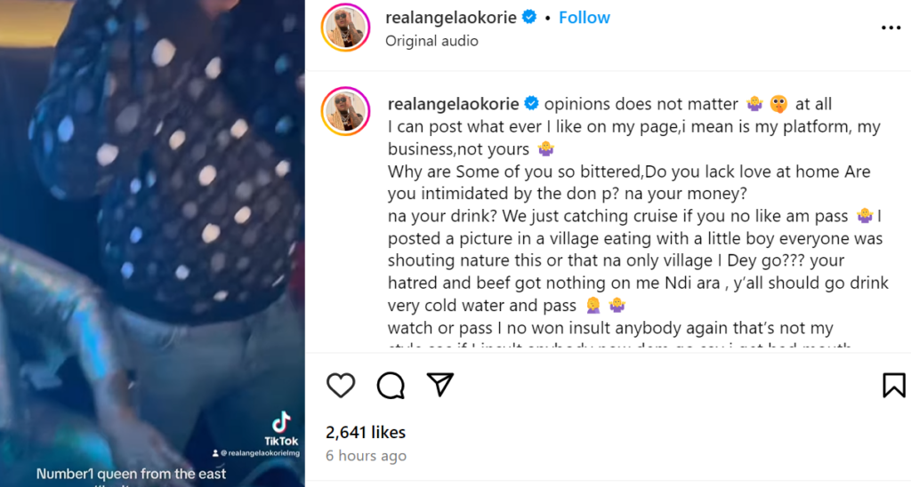Screen dimensions: 911x487
Task: Share the post using the paper plane icon
Action: [440, 384]
